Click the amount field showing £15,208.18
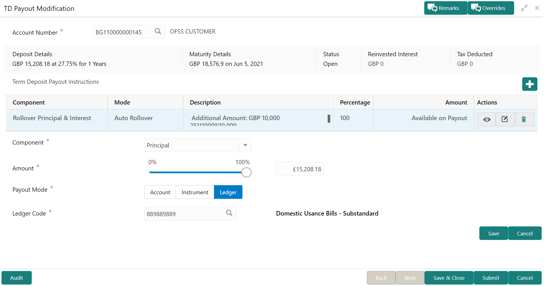Screen dimensions: 544x286 point(300,169)
